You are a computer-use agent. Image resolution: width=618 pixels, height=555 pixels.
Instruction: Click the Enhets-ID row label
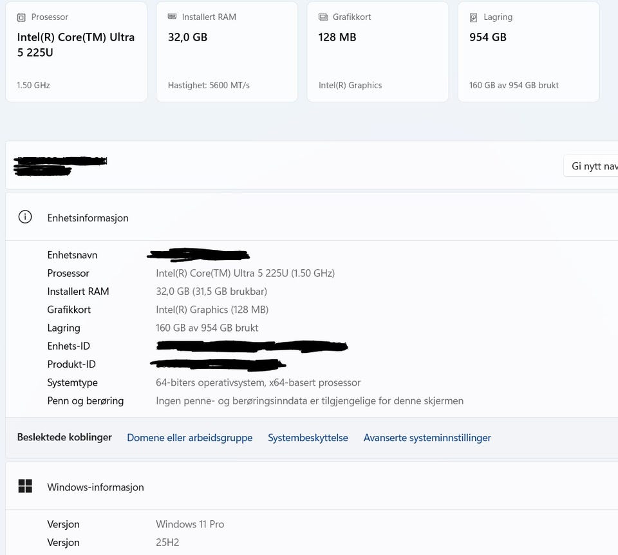[x=69, y=346]
